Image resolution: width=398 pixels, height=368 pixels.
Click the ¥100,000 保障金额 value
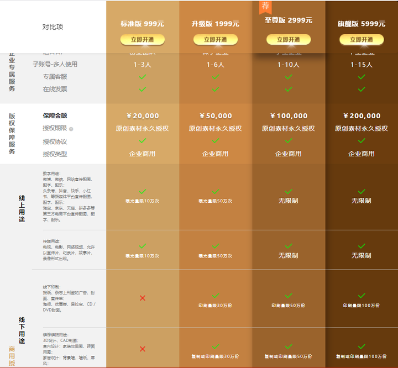click(289, 116)
